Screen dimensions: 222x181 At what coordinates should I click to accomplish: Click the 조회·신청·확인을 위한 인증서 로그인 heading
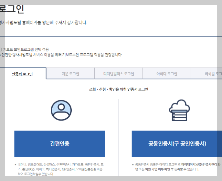(119, 89)
